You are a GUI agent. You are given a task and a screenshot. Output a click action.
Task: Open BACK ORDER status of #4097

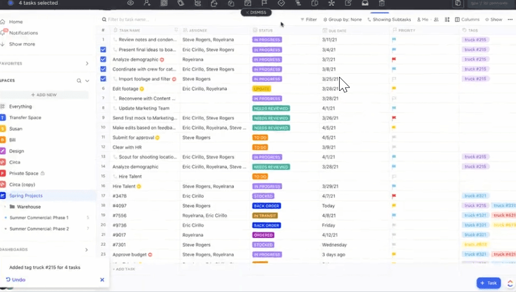pyautogui.click(x=267, y=206)
